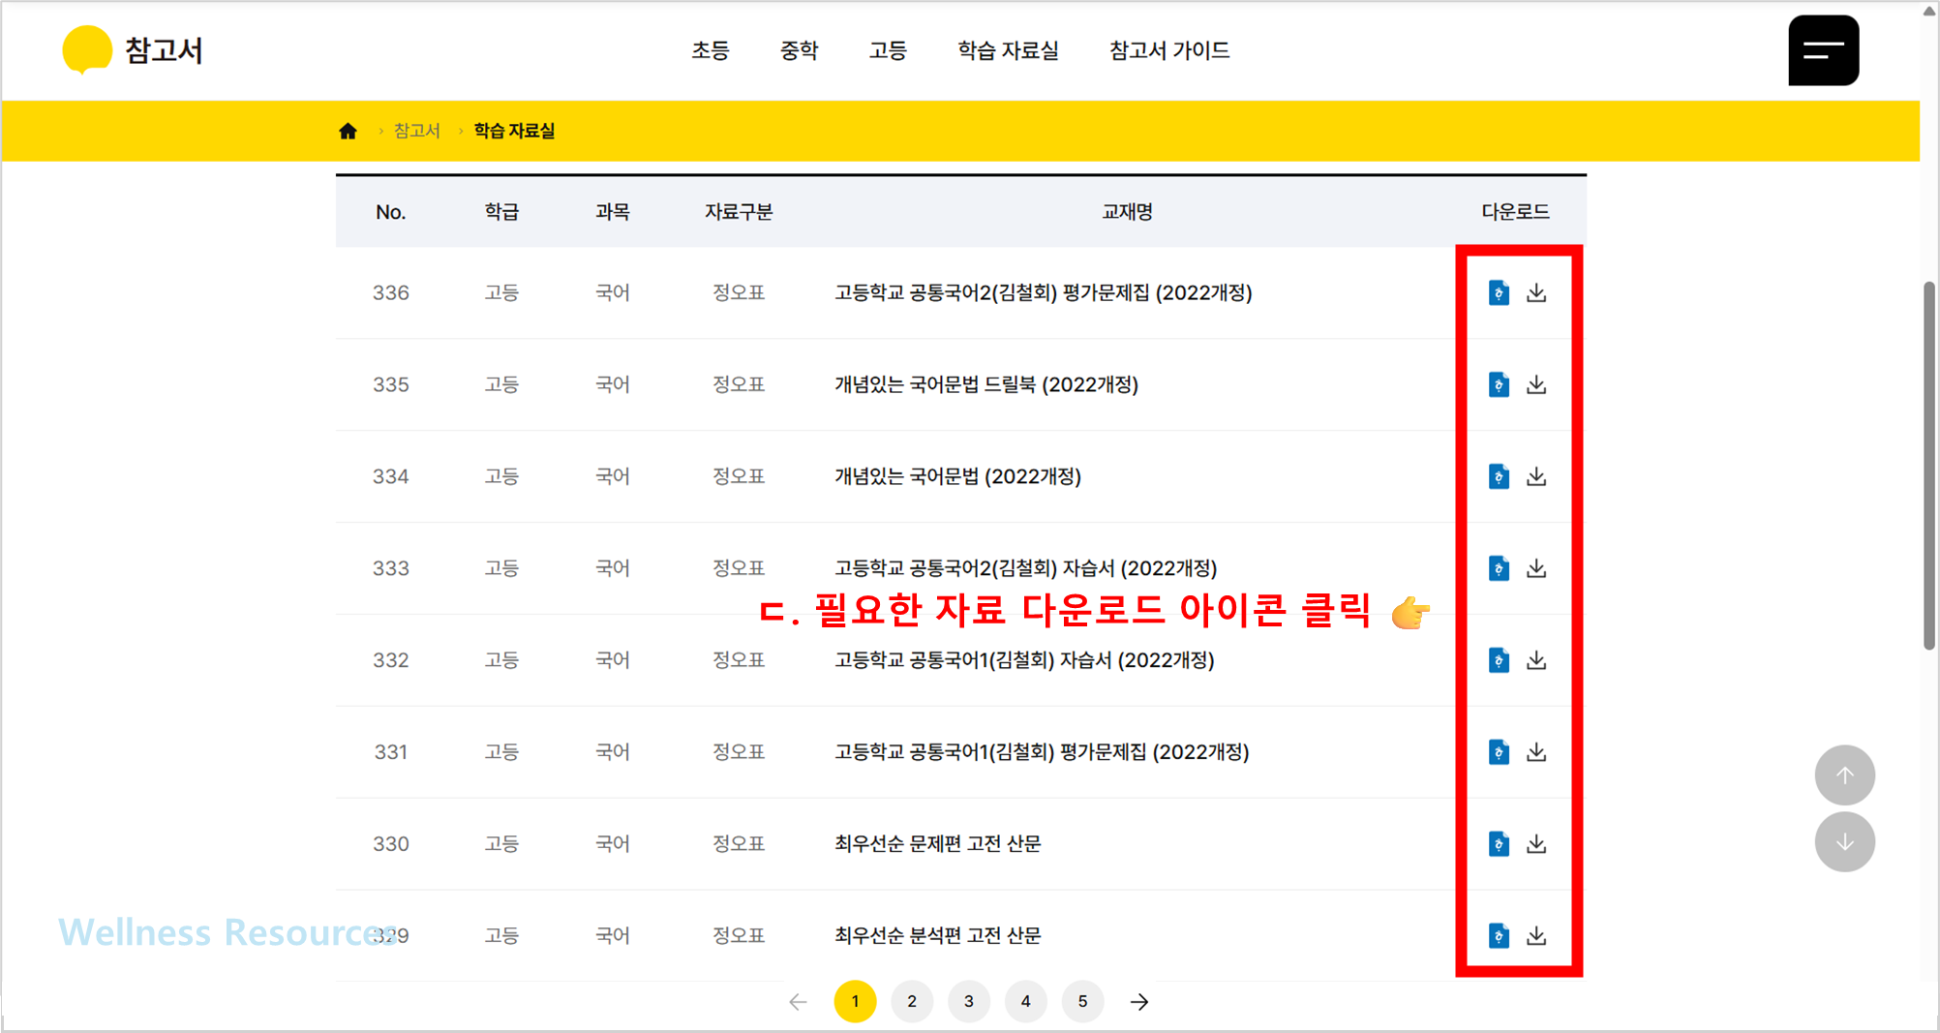The width and height of the screenshot is (1940, 1033).
Task: Download 공통국어2 자습서 row 333 file
Action: coord(1536,568)
